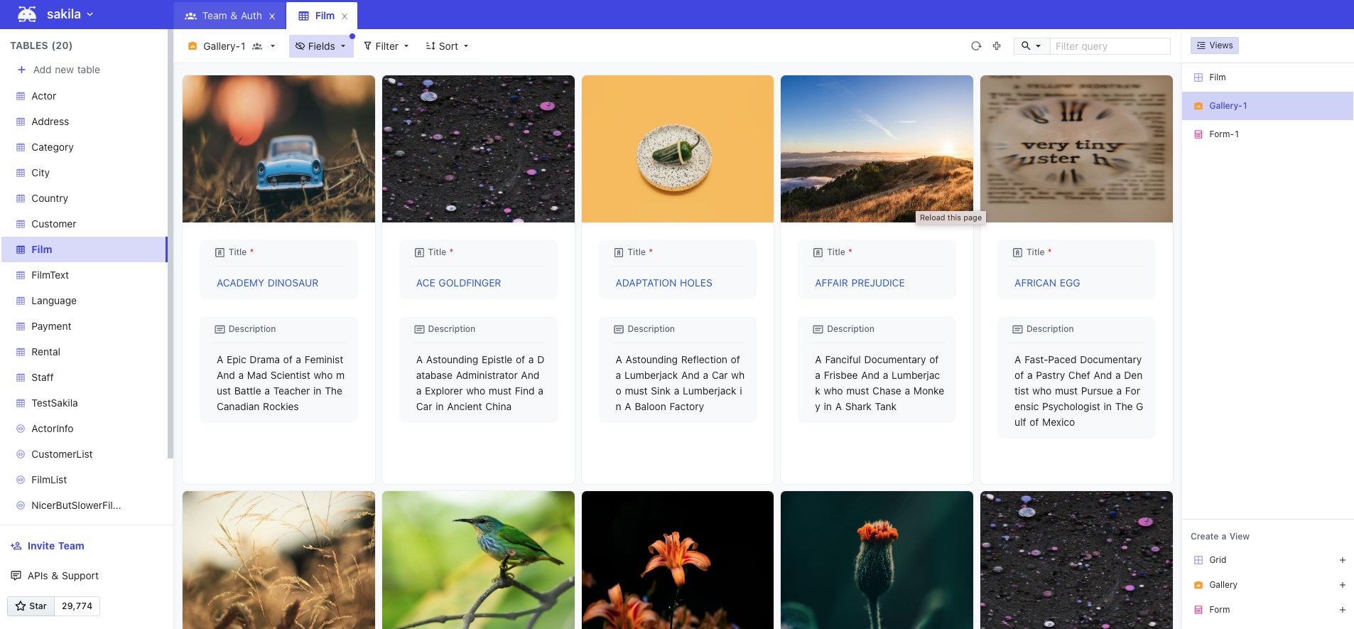Open the ADAPTATION HOLES title link
Viewport: 1354px width, 629px height.
click(664, 283)
